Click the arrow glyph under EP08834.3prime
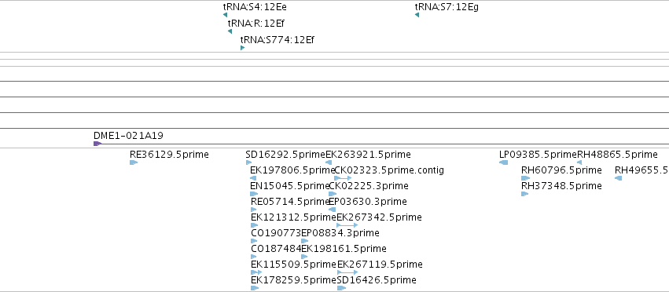The height and width of the screenshot is (292, 669). (x=305, y=241)
